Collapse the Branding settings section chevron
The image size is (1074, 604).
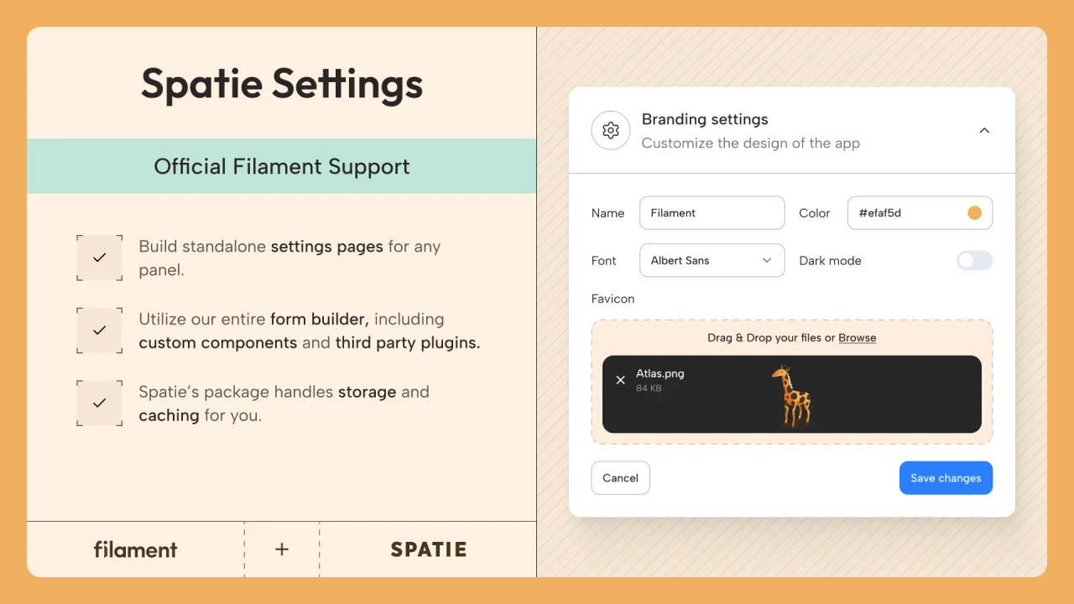(984, 131)
